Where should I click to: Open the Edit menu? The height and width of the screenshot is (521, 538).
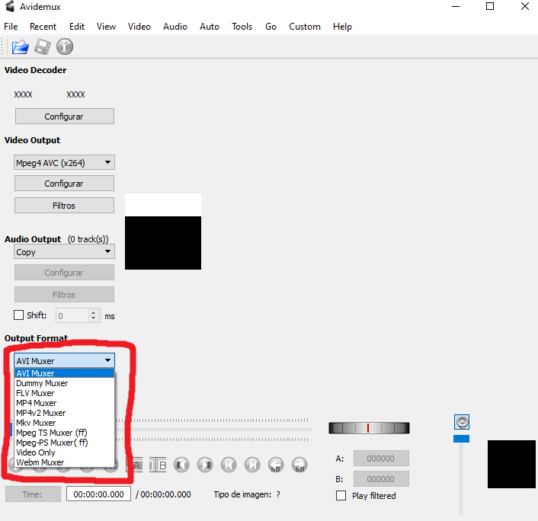[77, 27]
